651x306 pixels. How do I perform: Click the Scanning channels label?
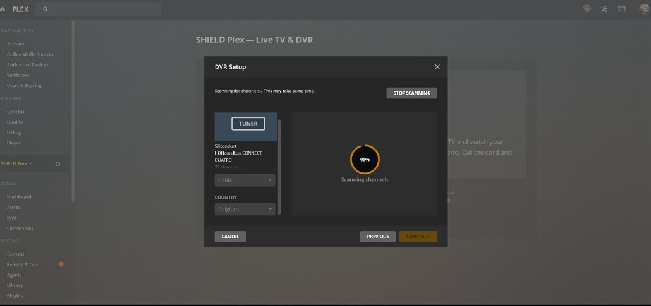365,180
